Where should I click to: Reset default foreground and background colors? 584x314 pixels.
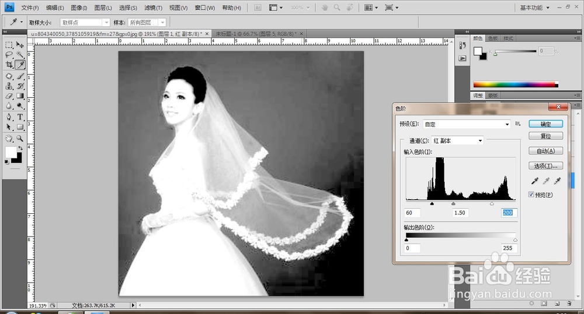point(6,162)
